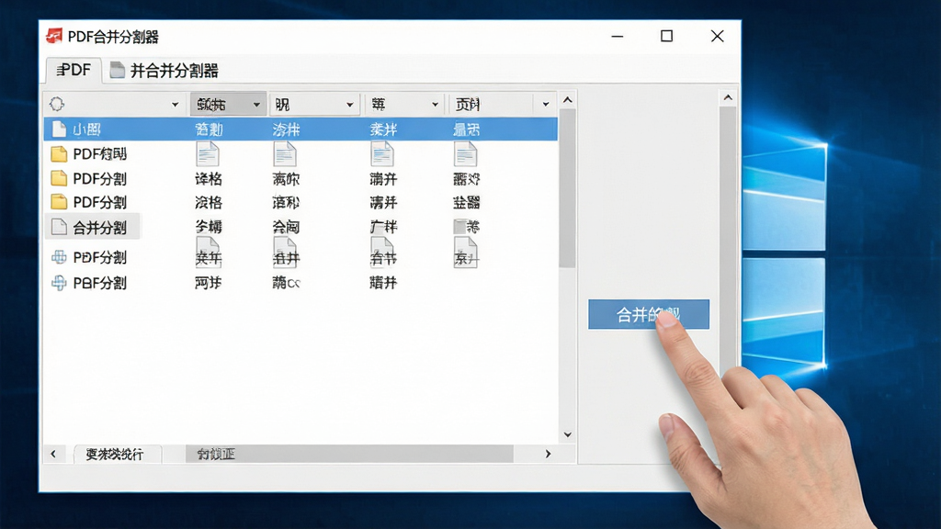Click the gray horizontal scrollbar thumb at the bottom

349,454
